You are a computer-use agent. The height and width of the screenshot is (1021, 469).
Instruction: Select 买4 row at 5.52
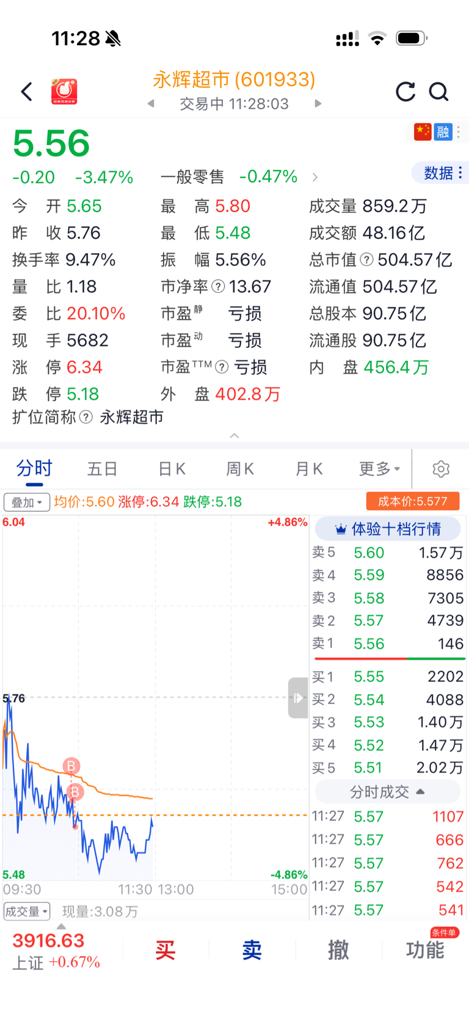pyautogui.click(x=388, y=745)
